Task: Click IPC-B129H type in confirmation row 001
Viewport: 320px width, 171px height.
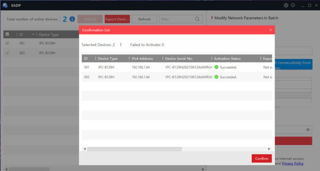Action: click(x=106, y=67)
